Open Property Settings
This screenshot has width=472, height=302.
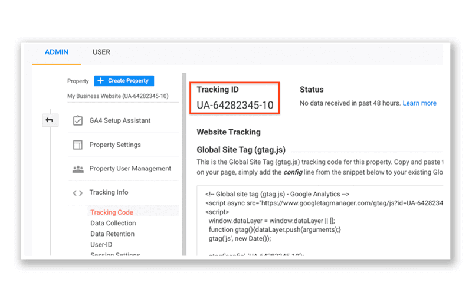click(x=115, y=145)
